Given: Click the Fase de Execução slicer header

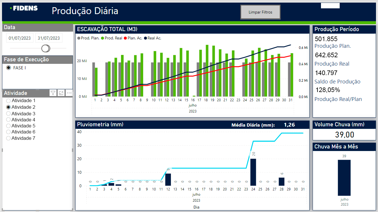Looking at the screenshot, I should click(37, 60).
